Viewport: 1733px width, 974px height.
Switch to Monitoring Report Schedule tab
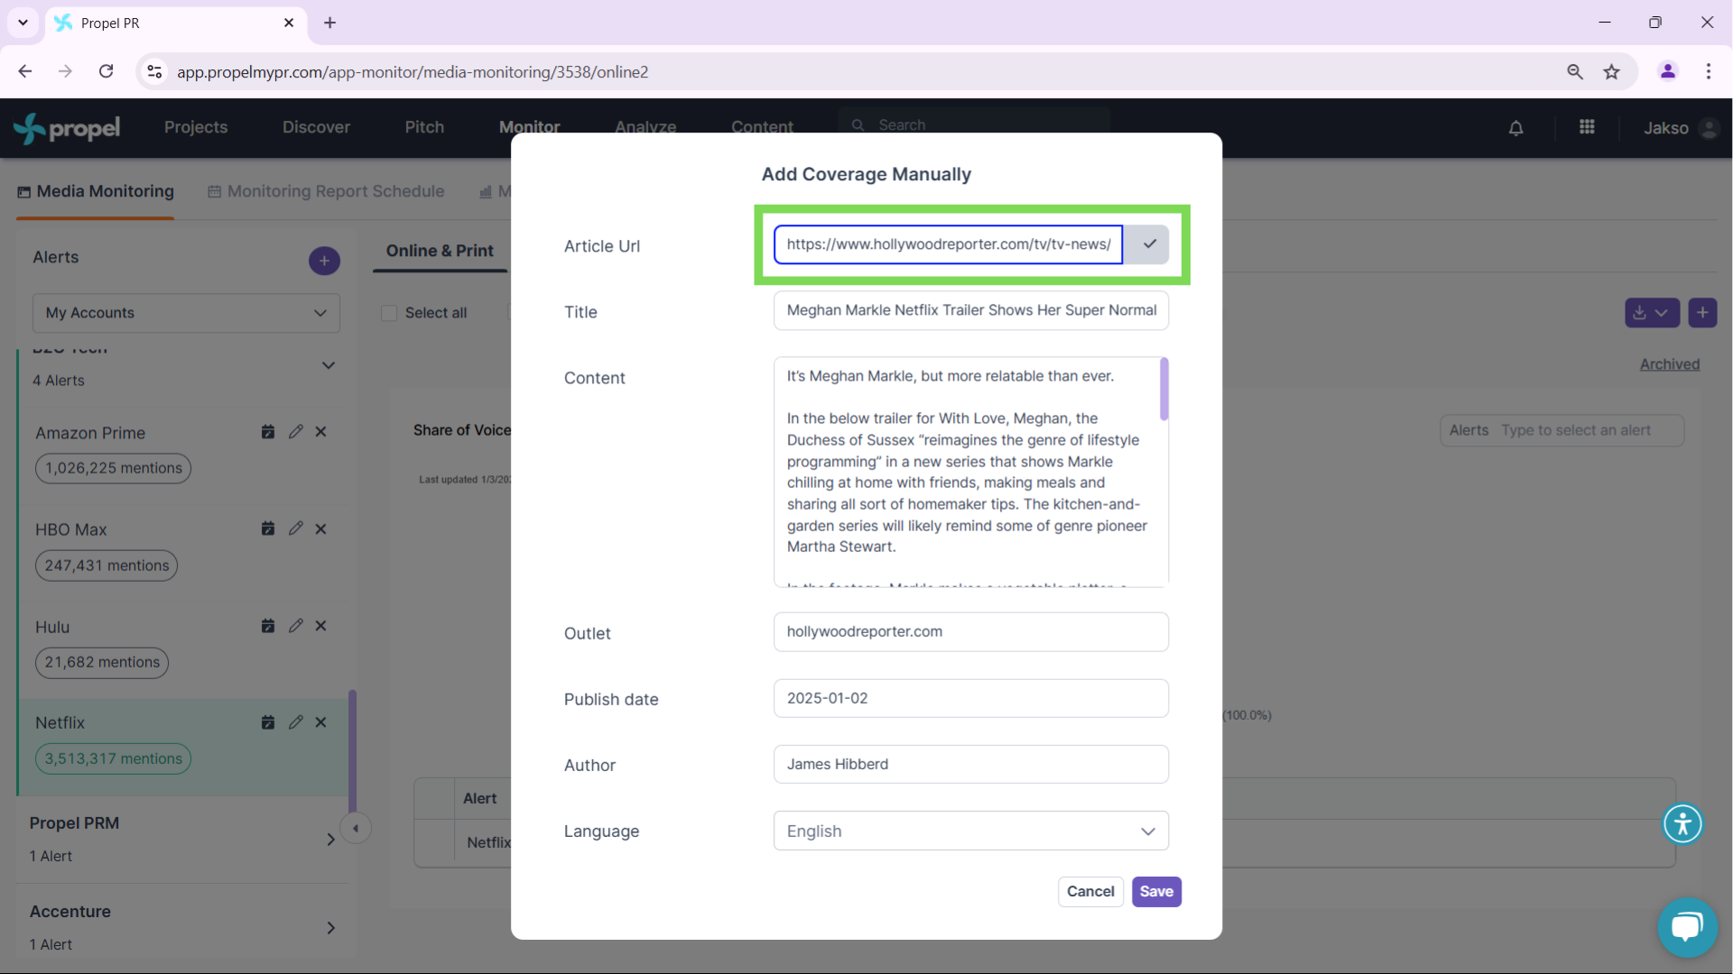[326, 191]
